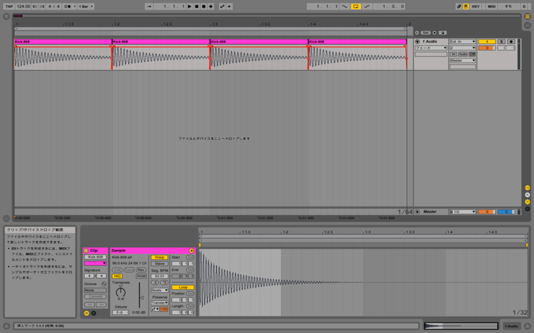Open the input channel 2 dropdown

pos(463,48)
